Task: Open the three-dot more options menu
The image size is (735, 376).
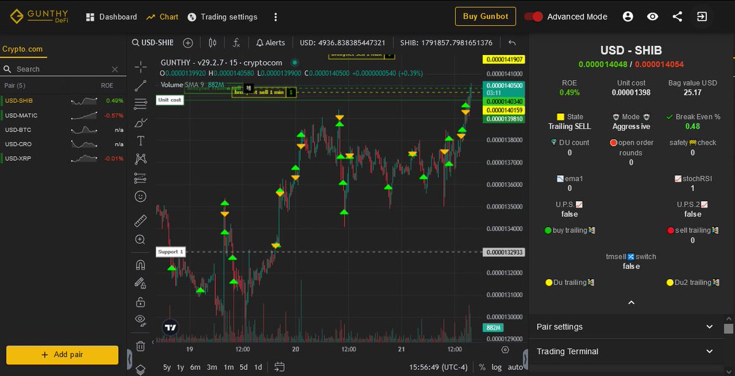Action: pos(276,17)
